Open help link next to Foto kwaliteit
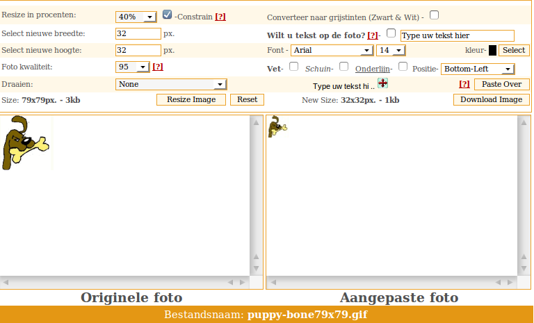This screenshot has width=534, height=323. (x=158, y=67)
